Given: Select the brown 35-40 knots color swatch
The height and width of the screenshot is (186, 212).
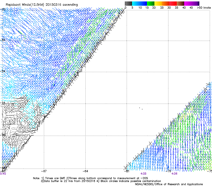Looking at the screenshot, I should tap(180, 3).
